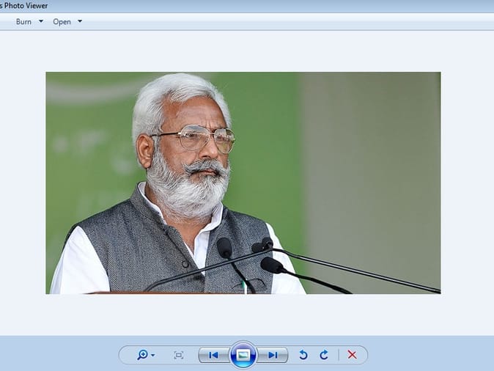The width and height of the screenshot is (494, 371).
Task: Click the Photo Viewer title bar text
Action: pos(24,6)
